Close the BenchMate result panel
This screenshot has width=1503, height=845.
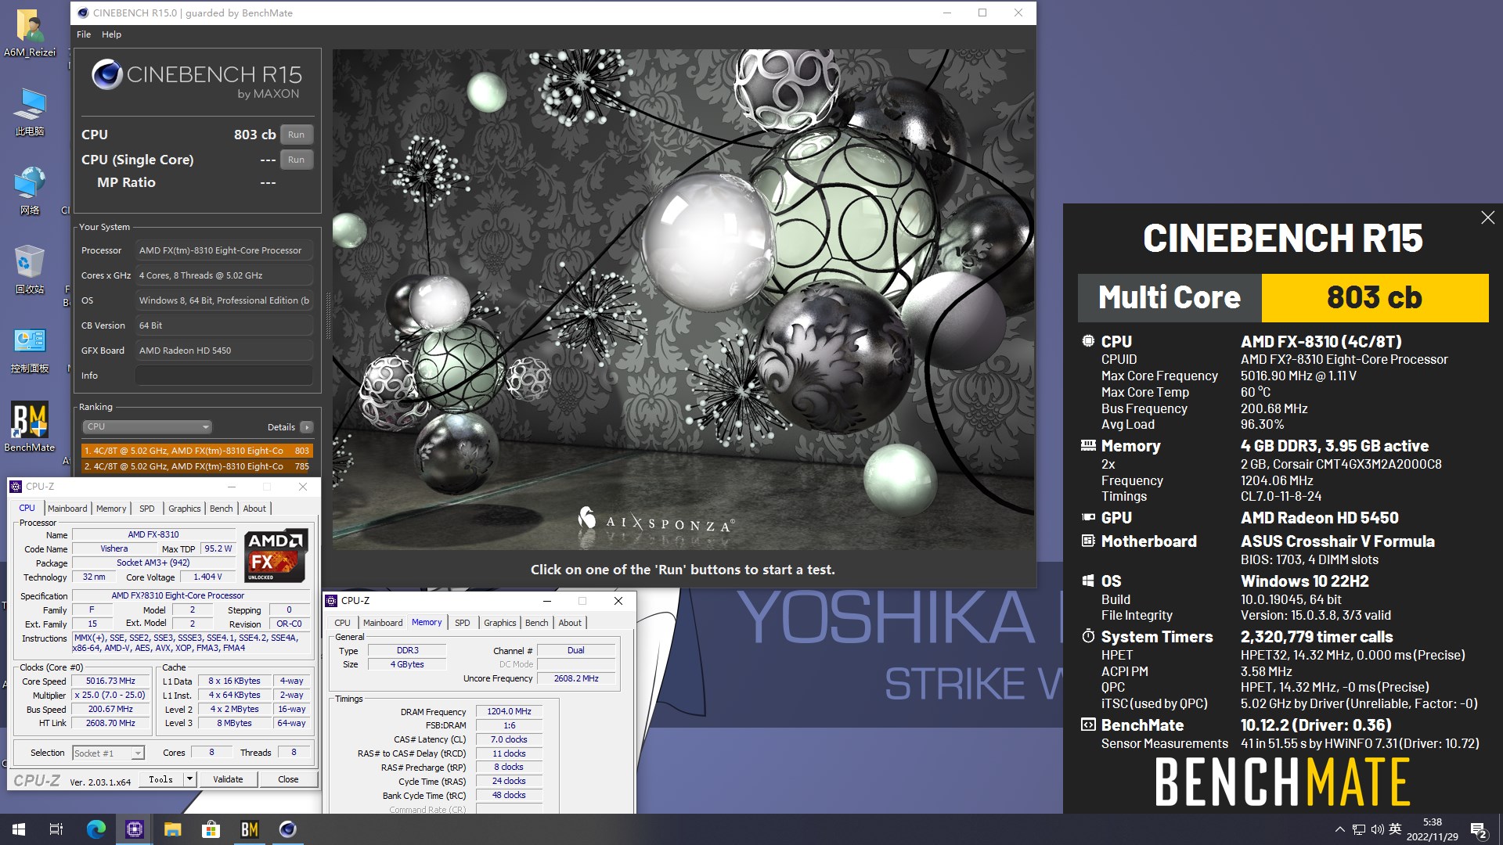click(1487, 218)
